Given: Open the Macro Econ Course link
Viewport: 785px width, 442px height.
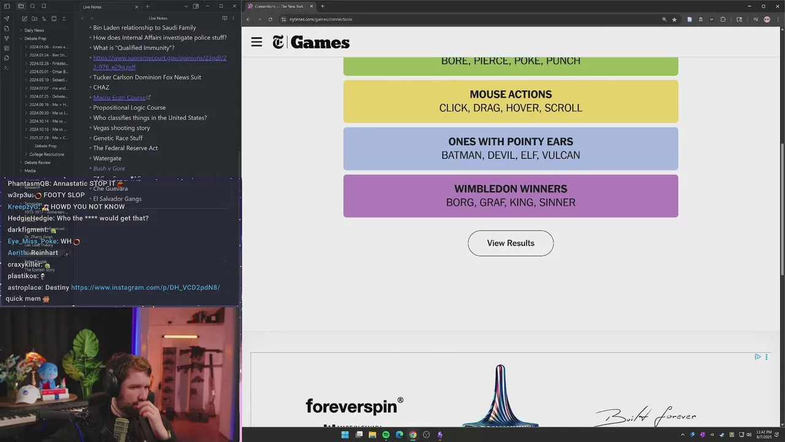Looking at the screenshot, I should click(x=120, y=98).
